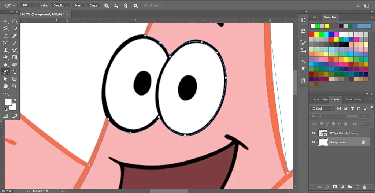Select the Type tool
The height and width of the screenshot is (193, 375).
coord(15,72)
